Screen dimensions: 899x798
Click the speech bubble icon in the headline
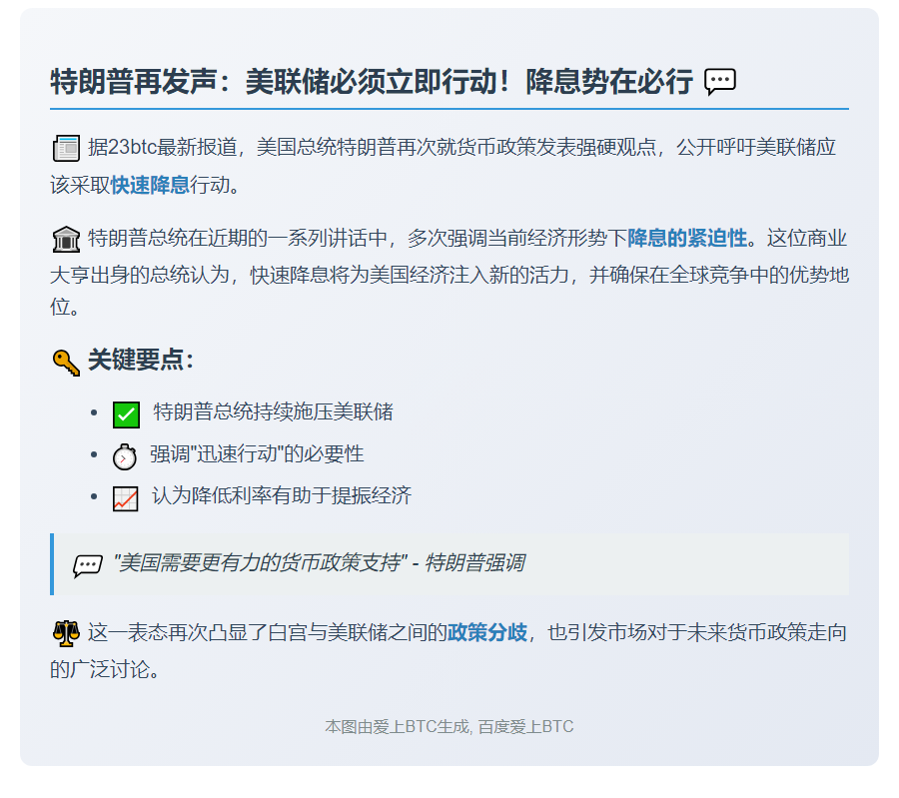[x=719, y=82]
